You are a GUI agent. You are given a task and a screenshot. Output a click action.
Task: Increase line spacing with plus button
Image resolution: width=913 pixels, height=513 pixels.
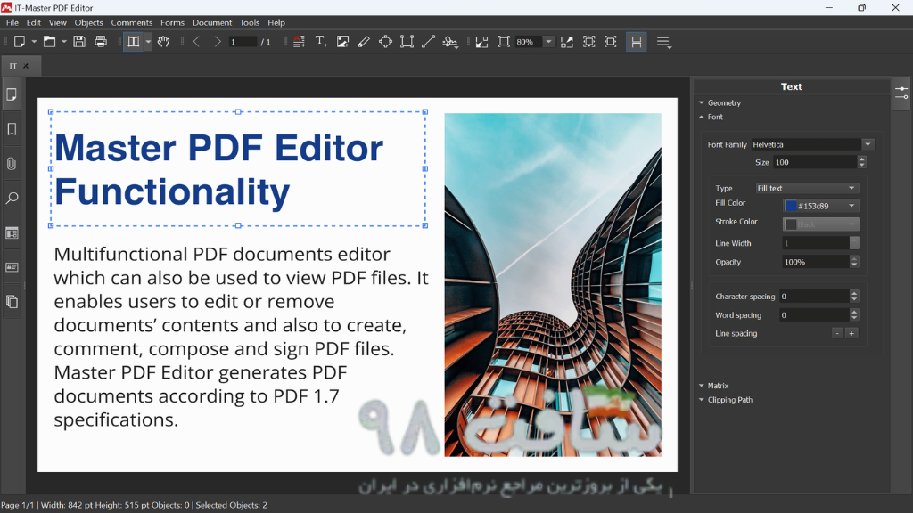[x=851, y=334]
